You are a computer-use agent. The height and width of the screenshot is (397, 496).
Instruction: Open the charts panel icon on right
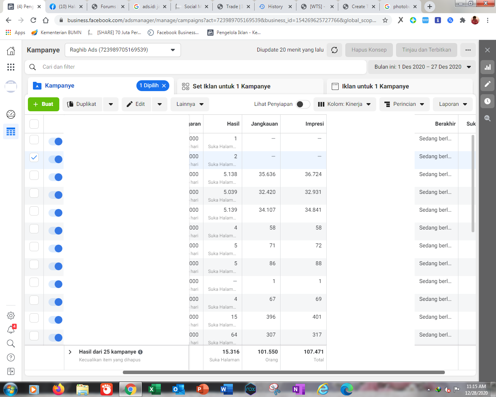click(x=487, y=67)
